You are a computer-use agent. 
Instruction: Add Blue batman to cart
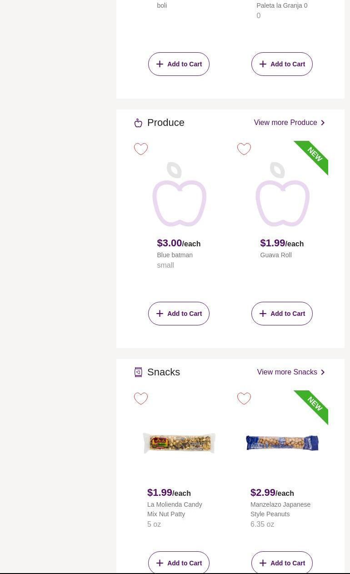[x=179, y=314]
